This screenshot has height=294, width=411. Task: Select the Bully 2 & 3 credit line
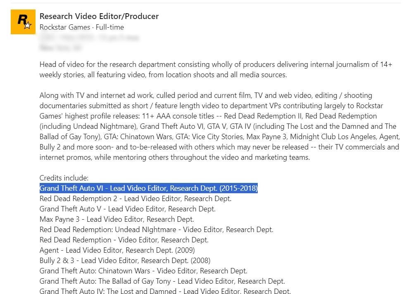125,261
